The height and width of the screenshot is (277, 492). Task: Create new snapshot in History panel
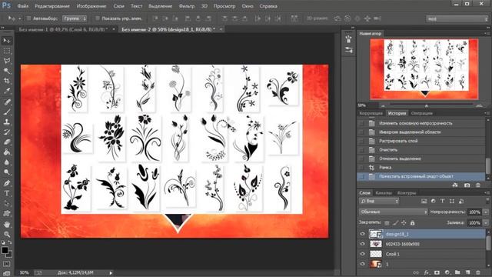(x=467, y=185)
